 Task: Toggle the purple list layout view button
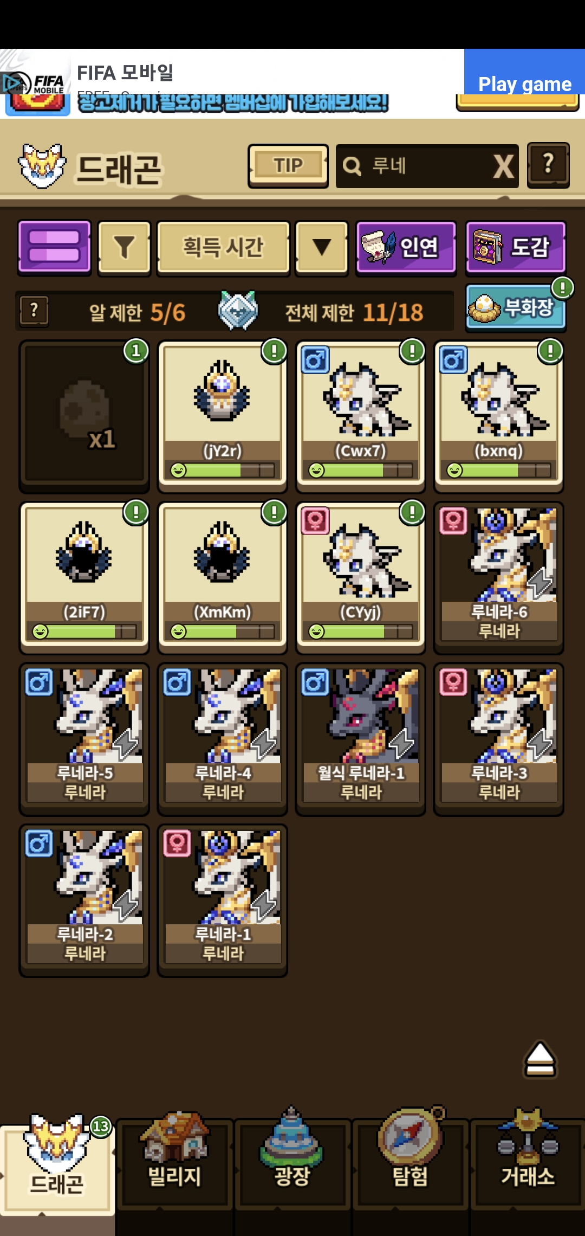coord(54,247)
